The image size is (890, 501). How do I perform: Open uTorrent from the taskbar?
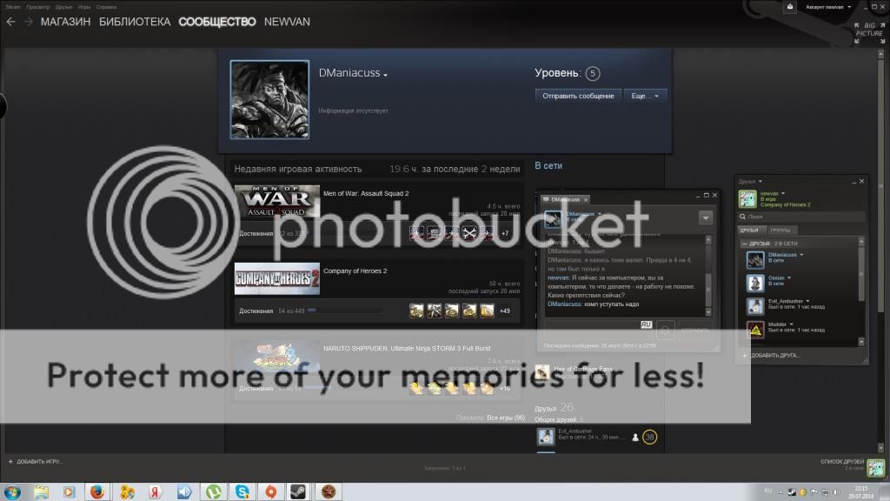pyautogui.click(x=214, y=491)
